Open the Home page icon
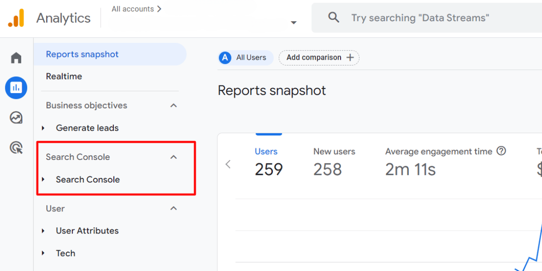Image resolution: width=542 pixels, height=271 pixels. 16,57
